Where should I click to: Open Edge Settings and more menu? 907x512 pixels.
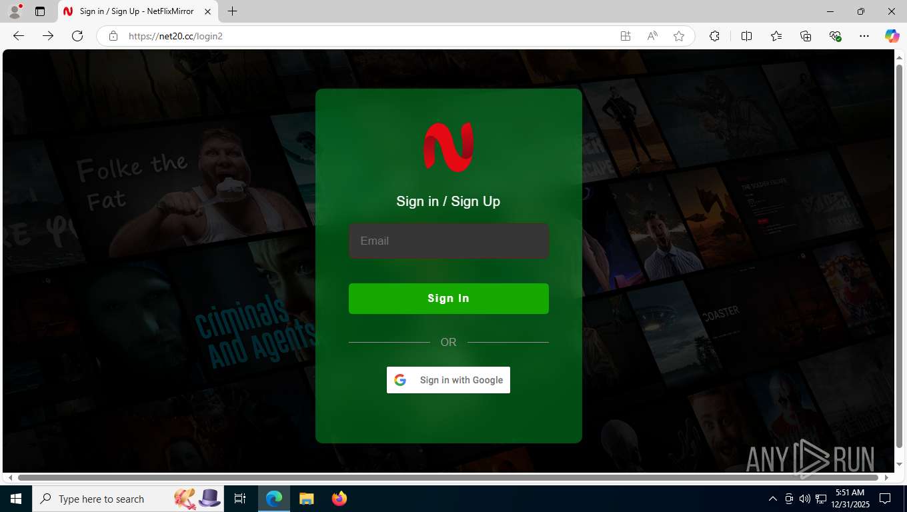(x=864, y=36)
